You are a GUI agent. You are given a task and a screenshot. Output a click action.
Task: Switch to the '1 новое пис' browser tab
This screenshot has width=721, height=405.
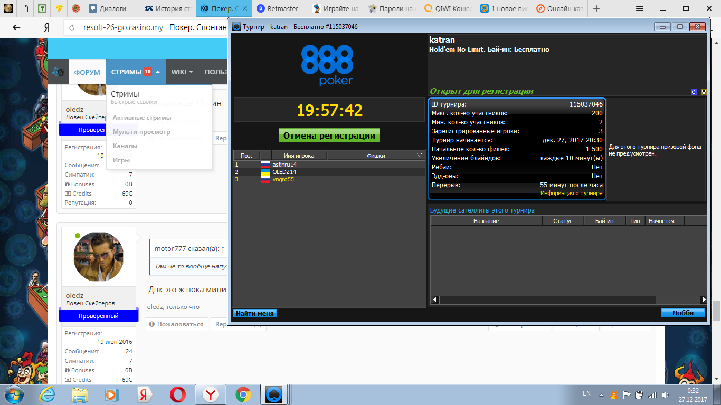point(503,8)
